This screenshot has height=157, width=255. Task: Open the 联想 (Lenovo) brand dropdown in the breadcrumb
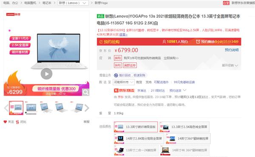[x=73, y=3]
